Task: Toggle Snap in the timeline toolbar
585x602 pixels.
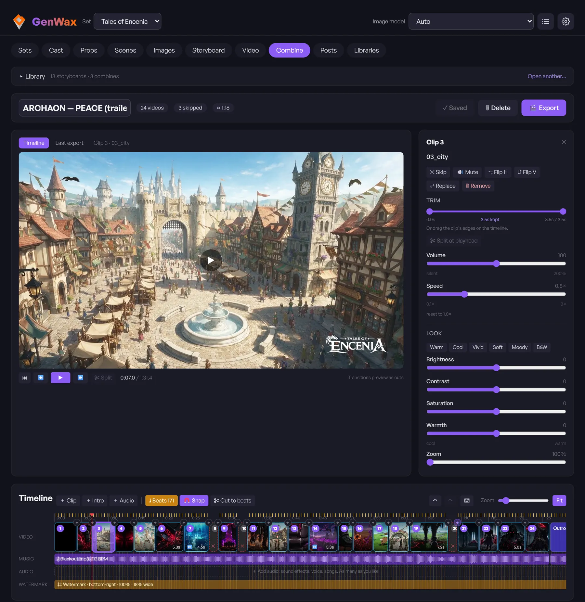Action: click(x=194, y=501)
